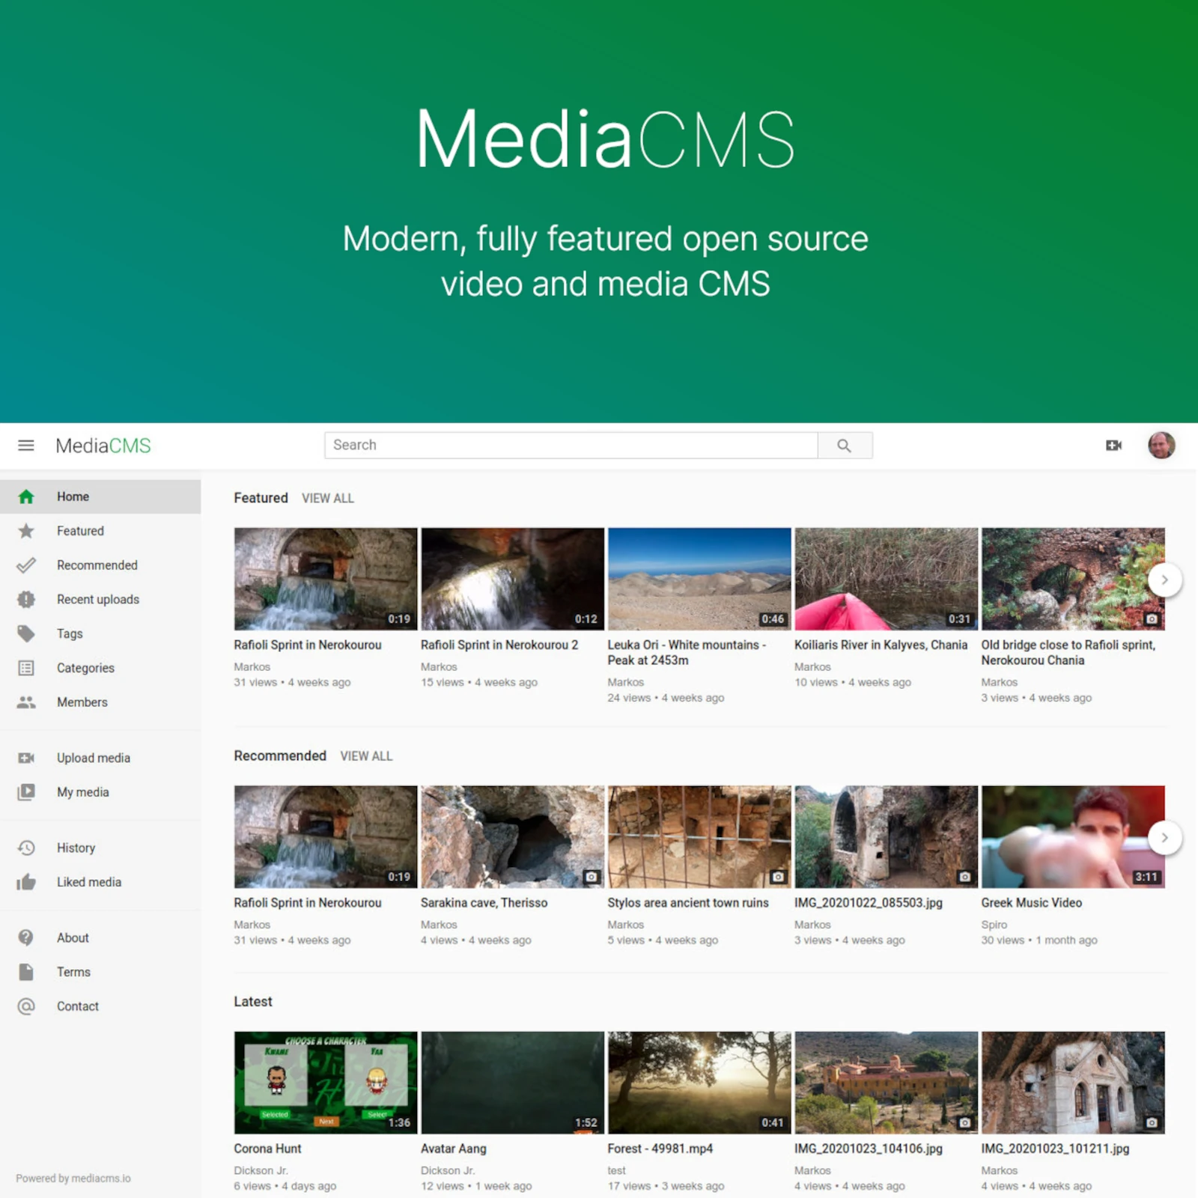This screenshot has width=1198, height=1198.
Task: Click the Powered by mediacms.io footer link
Action: (71, 1178)
